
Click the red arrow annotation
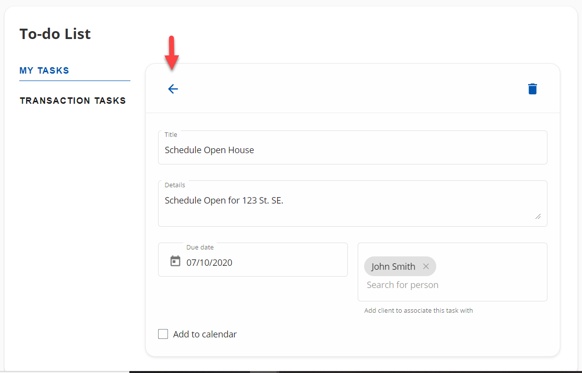click(x=172, y=52)
